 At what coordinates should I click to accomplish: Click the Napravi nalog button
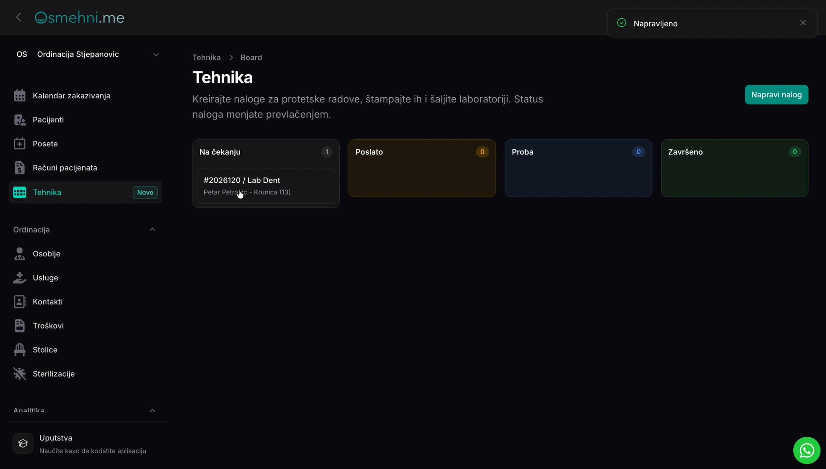coord(776,94)
